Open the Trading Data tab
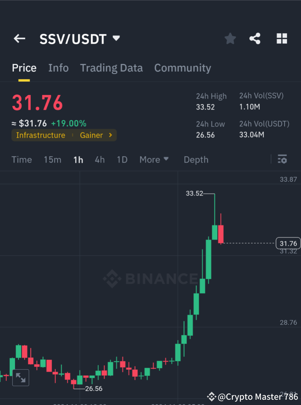 click(111, 68)
